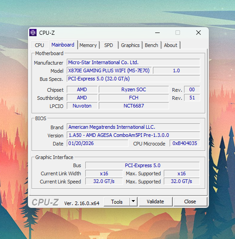Click BIOS Brand American Megatrends International LLC.

[x=134, y=127]
